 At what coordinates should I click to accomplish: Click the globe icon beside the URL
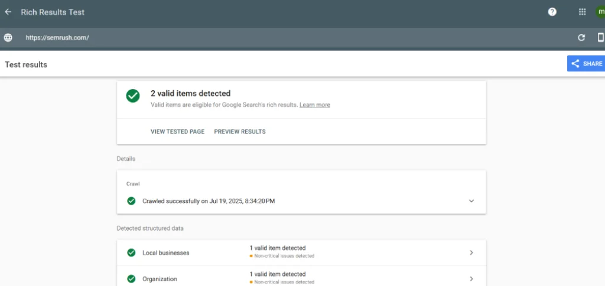click(x=8, y=38)
